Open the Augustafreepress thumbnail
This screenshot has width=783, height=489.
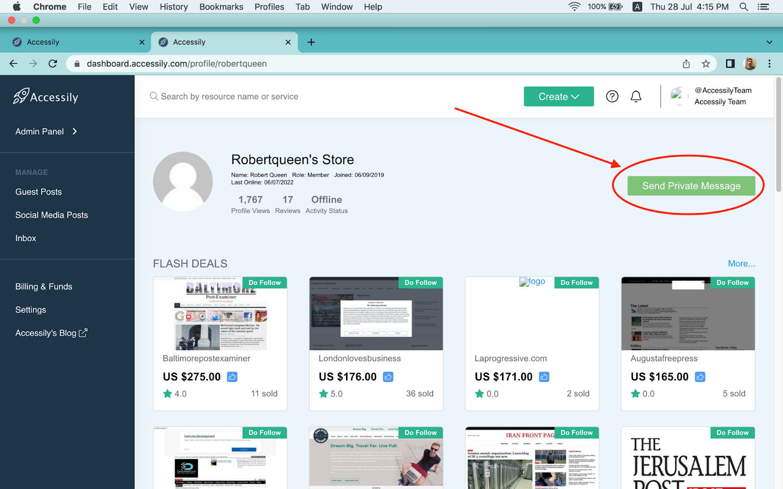[x=688, y=313]
